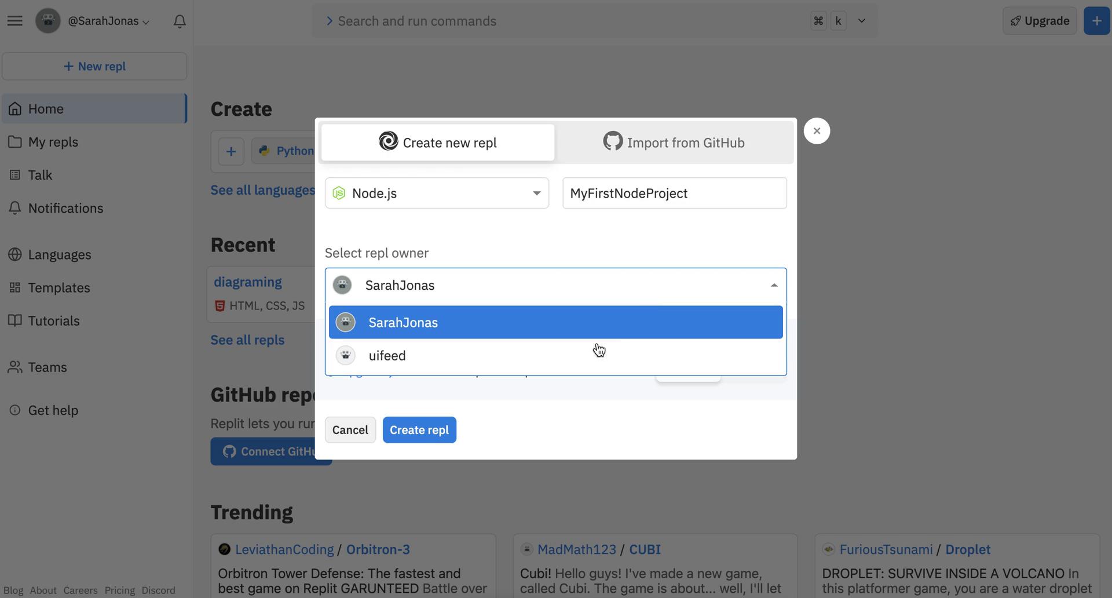Screen dimensions: 1112x598
Task: Open the See all repls link
Action: click(x=247, y=340)
